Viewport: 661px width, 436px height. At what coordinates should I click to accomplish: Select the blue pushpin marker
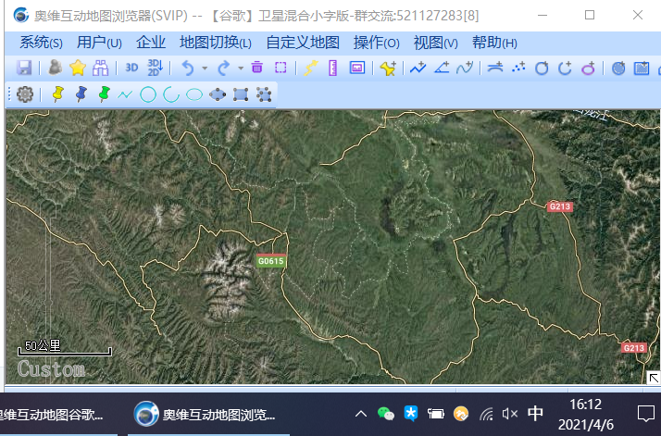click(x=81, y=94)
